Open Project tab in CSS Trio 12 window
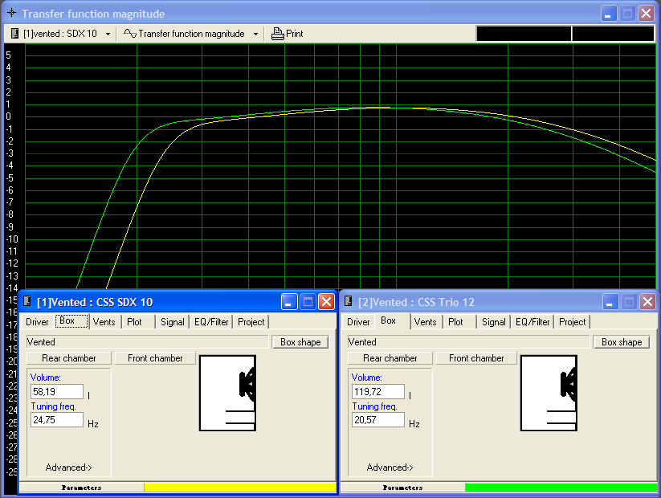Screen dimensions: 661x498 (x=573, y=322)
